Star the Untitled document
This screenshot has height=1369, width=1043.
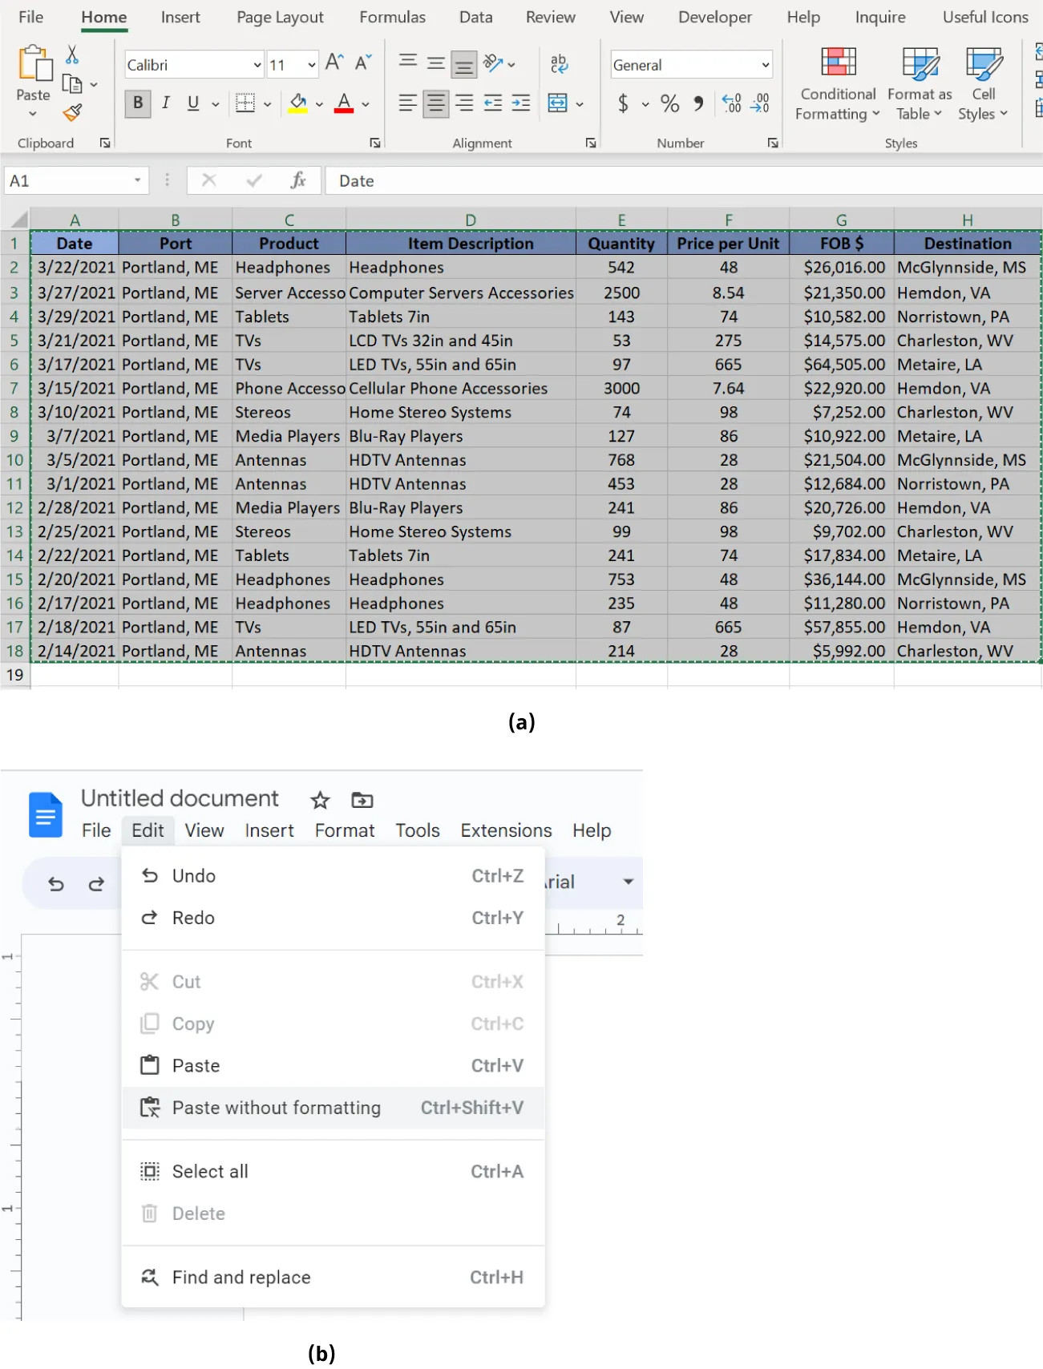(320, 800)
